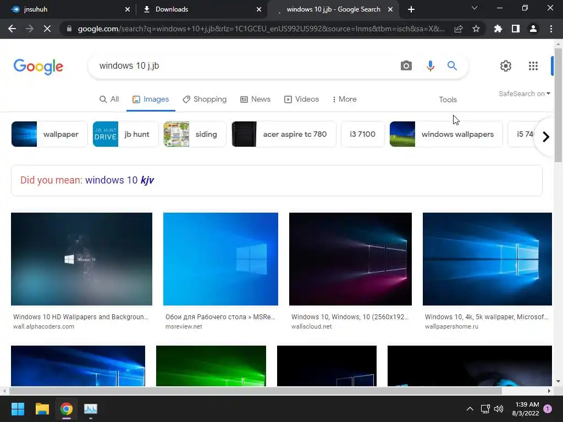The image size is (563, 422).
Task: Close the Downloads tab
Action: tap(259, 9)
